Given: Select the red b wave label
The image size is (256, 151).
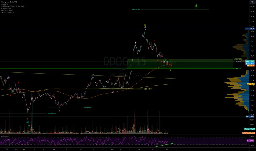Looking at the screenshot, I should click(154, 41).
